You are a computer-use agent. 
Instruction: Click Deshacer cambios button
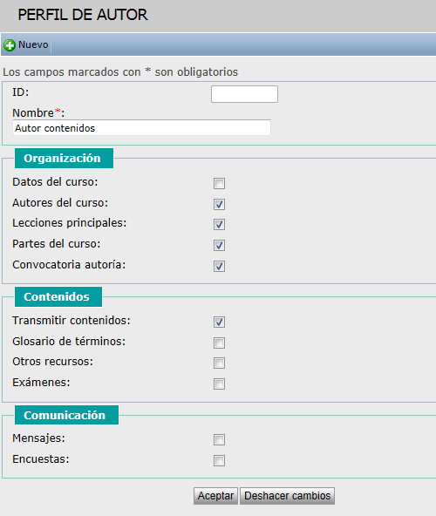coord(288,496)
